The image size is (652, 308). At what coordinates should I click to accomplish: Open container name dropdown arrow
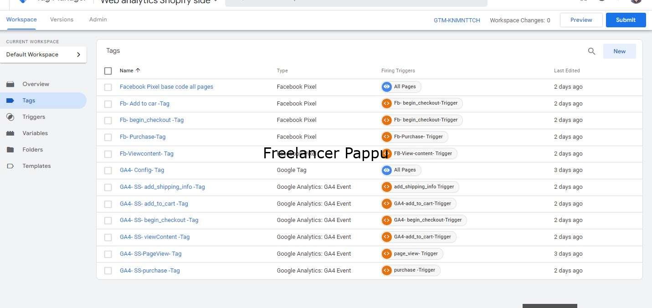click(216, 1)
